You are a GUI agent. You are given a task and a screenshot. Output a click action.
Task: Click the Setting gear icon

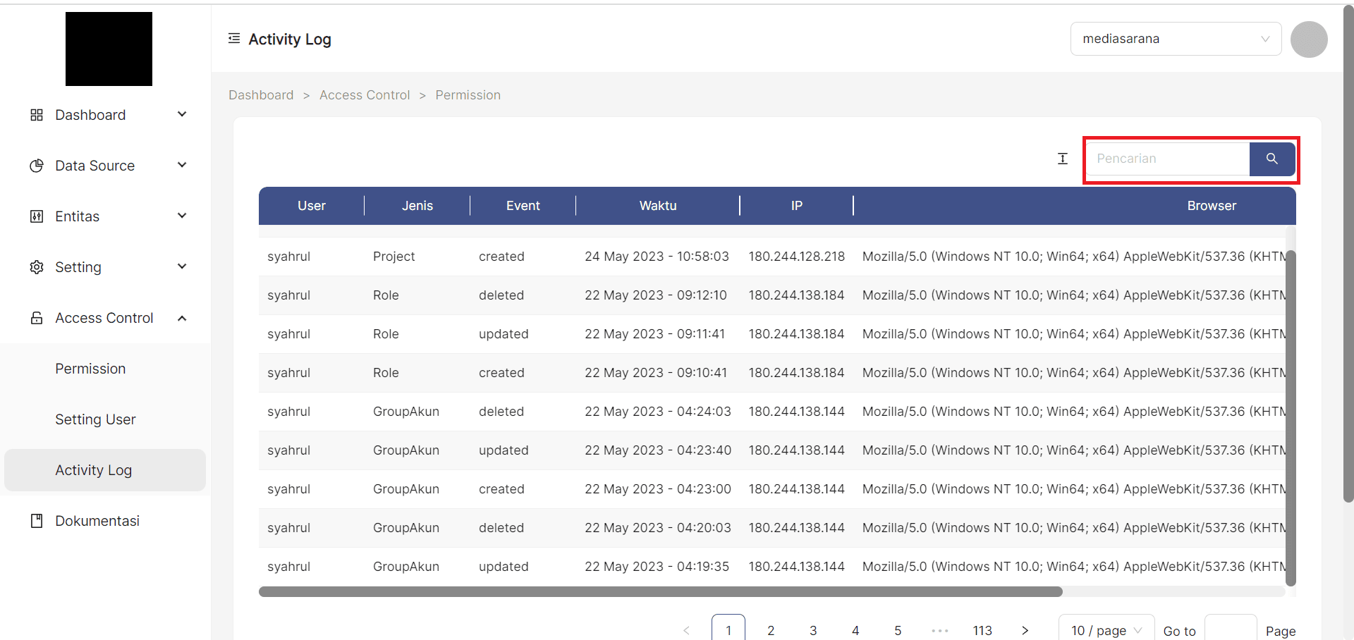coord(36,266)
